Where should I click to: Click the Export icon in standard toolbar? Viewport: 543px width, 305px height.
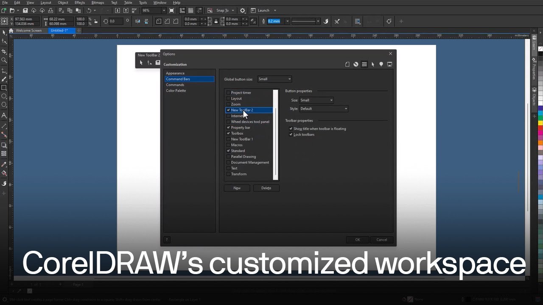coord(126,10)
